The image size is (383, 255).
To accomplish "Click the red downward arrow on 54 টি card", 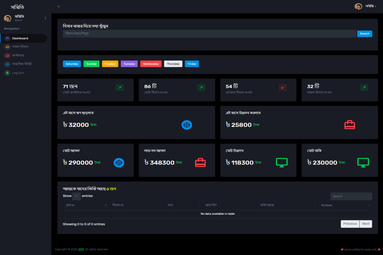I will coord(282,87).
